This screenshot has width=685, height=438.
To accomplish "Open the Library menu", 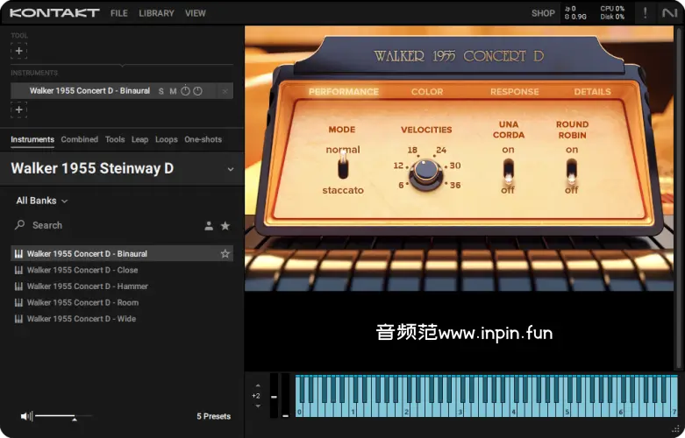I will [x=156, y=13].
